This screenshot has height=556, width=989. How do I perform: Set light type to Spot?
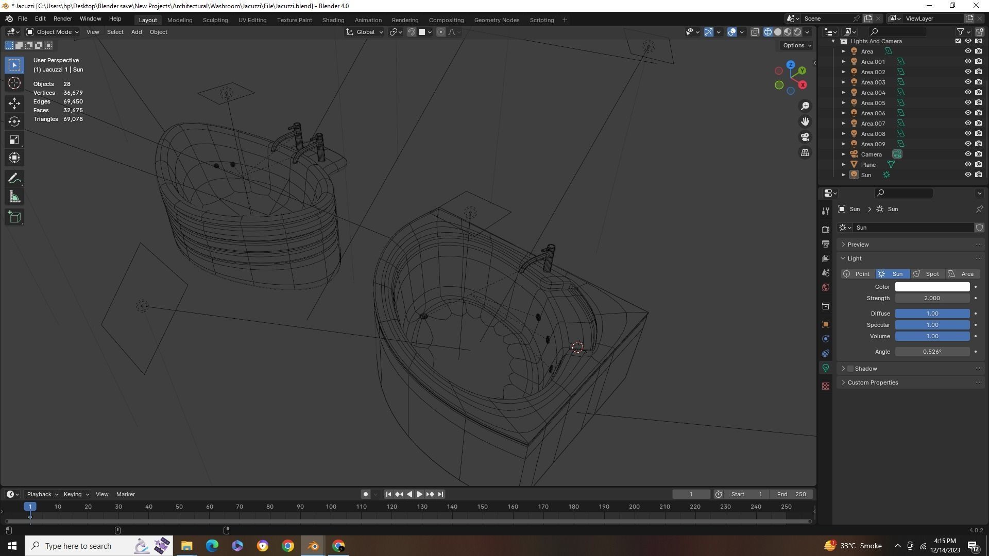click(x=927, y=274)
